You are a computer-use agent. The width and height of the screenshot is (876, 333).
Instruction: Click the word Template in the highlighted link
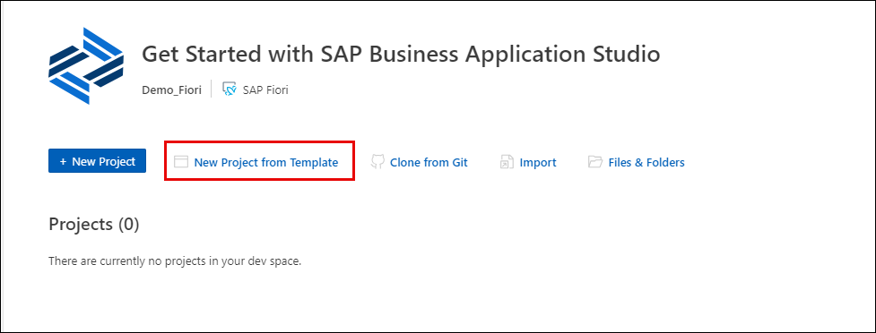314,163
